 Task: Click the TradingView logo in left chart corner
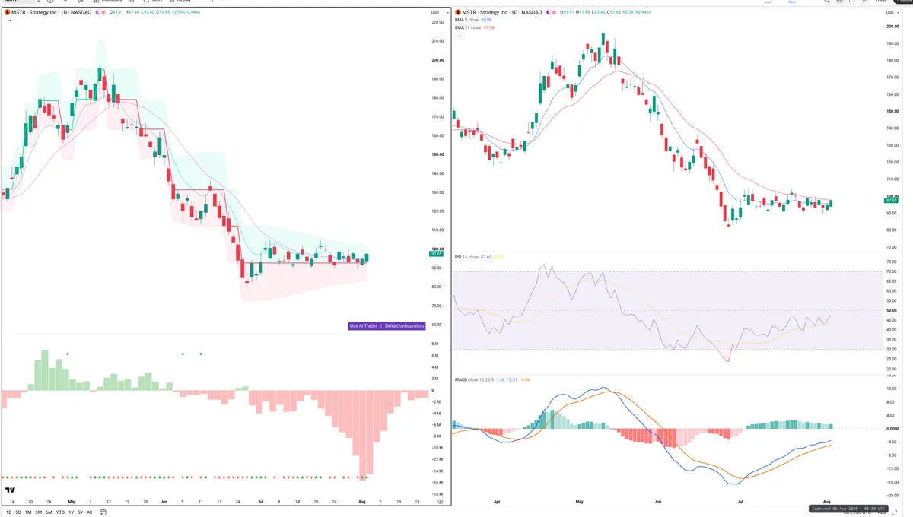click(x=11, y=490)
